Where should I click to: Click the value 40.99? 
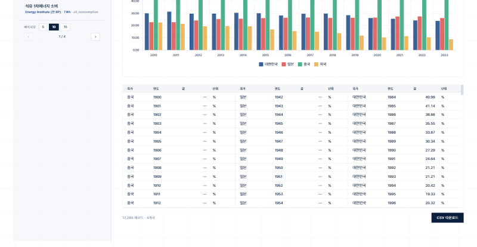[430, 97]
